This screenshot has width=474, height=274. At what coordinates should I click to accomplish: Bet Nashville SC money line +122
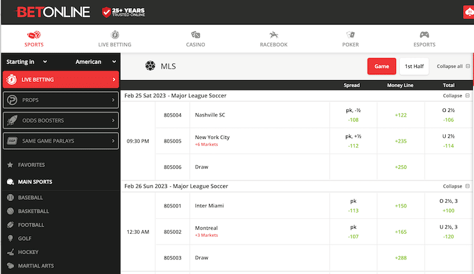pos(401,115)
